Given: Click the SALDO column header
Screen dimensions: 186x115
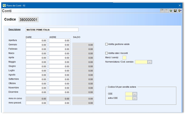Looking at the screenshot, I should [77, 37].
